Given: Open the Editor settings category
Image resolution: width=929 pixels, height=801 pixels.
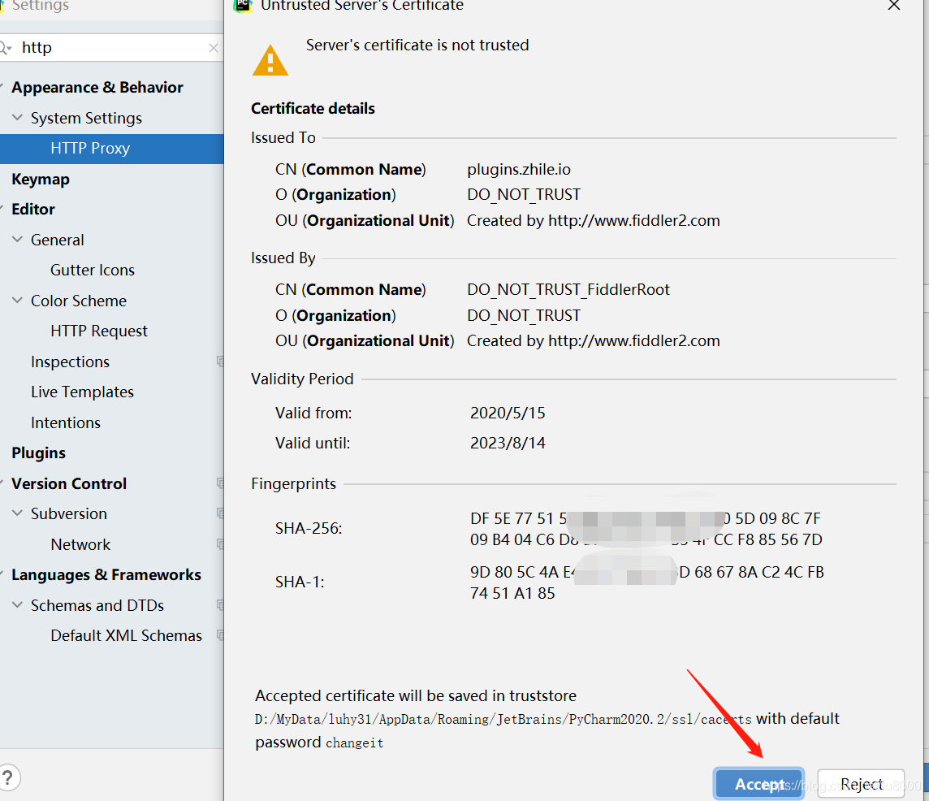Looking at the screenshot, I should tap(33, 210).
